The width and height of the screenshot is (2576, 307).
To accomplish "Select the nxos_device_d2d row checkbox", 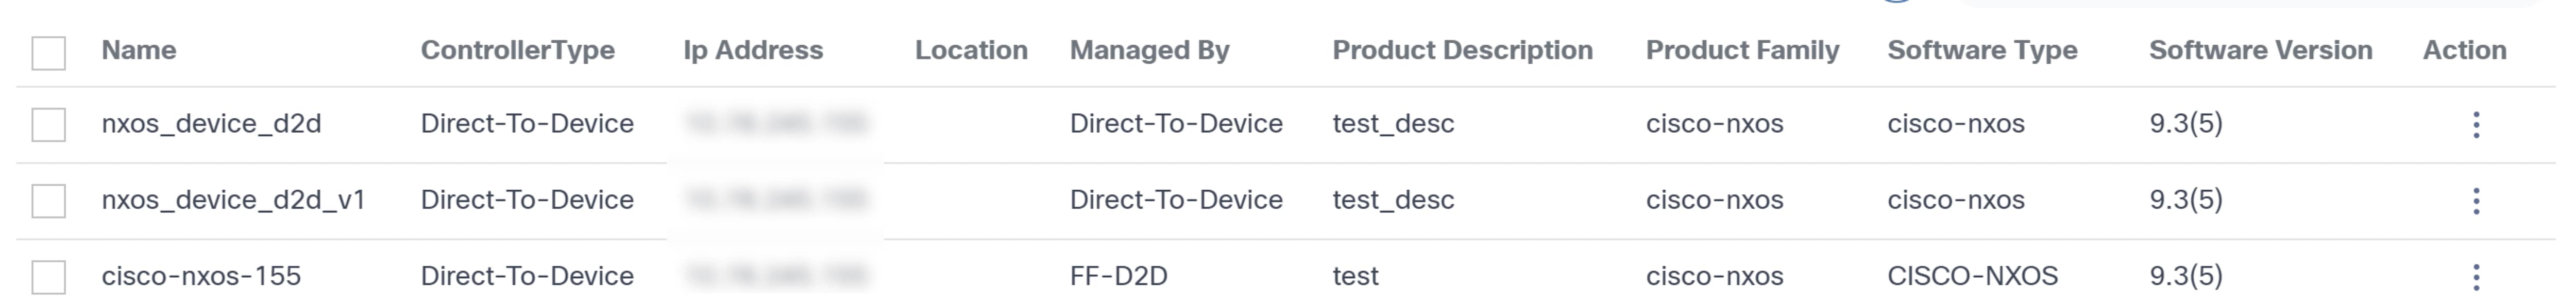I will click(x=49, y=124).
